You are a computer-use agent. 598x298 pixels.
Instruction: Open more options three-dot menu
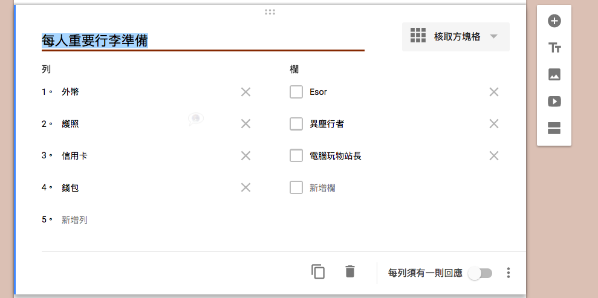508,273
